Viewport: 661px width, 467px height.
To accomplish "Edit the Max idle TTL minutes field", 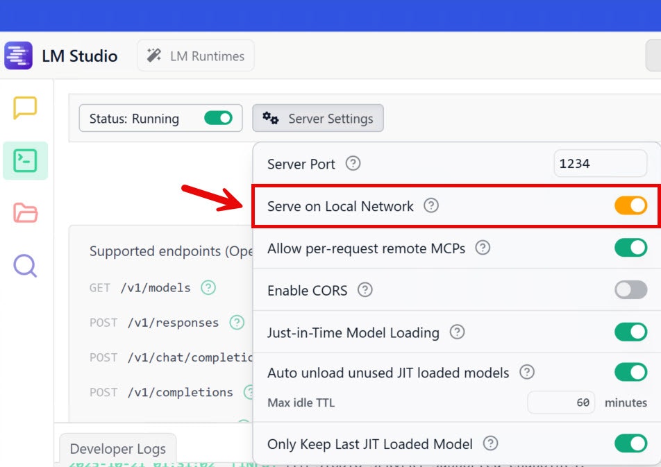I will (x=561, y=402).
